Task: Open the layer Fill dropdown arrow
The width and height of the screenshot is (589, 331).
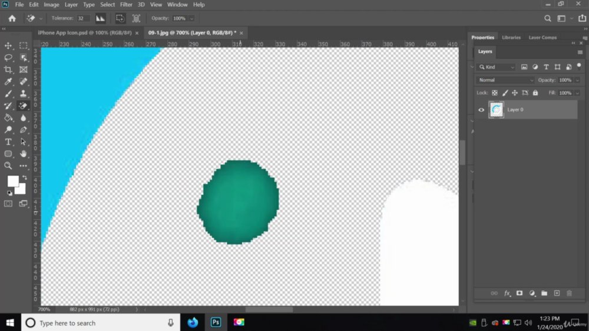Action: [x=577, y=93]
